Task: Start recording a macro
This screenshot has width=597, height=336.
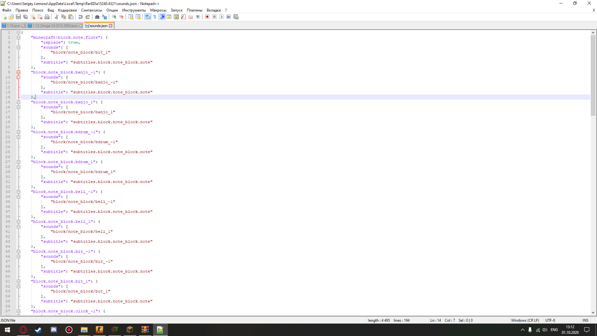Action: 207,17
